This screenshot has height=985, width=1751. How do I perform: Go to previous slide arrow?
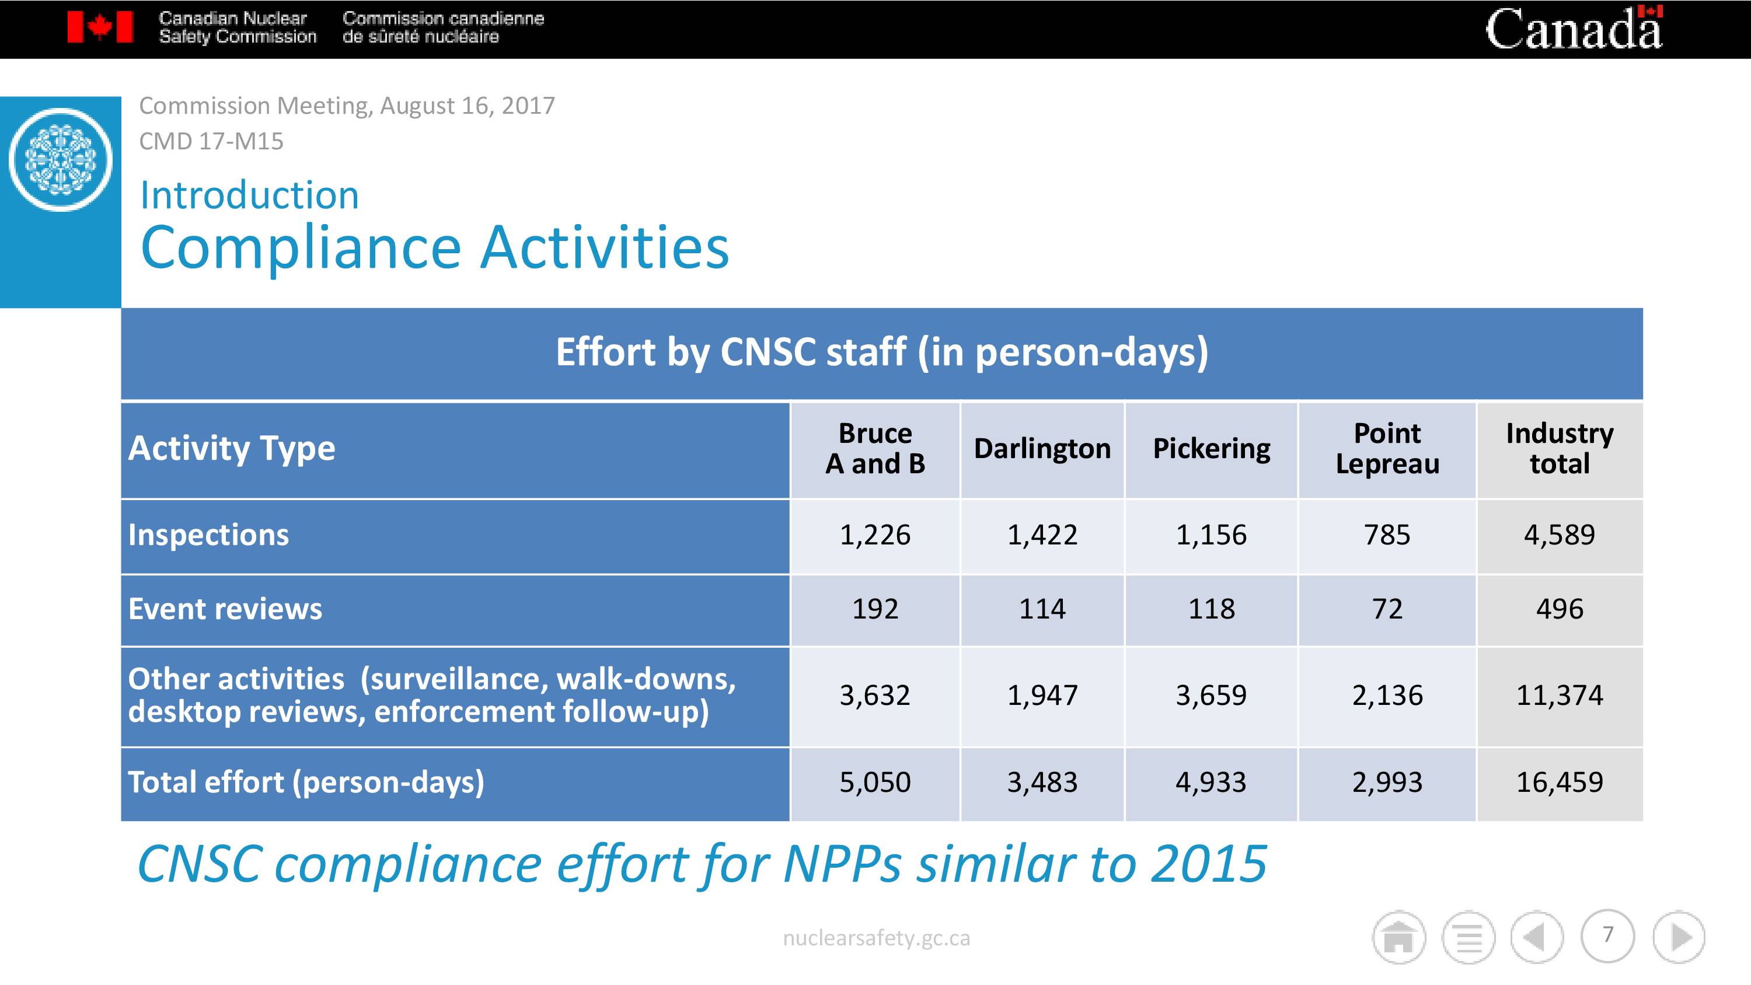tap(1537, 937)
